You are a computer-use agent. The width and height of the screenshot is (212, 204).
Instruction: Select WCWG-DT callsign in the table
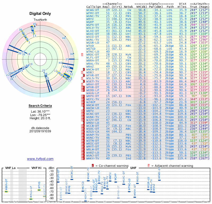click(x=92, y=10)
